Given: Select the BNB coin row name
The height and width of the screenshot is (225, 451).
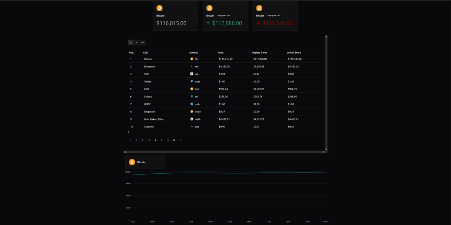Looking at the screenshot, I should 147,89.
